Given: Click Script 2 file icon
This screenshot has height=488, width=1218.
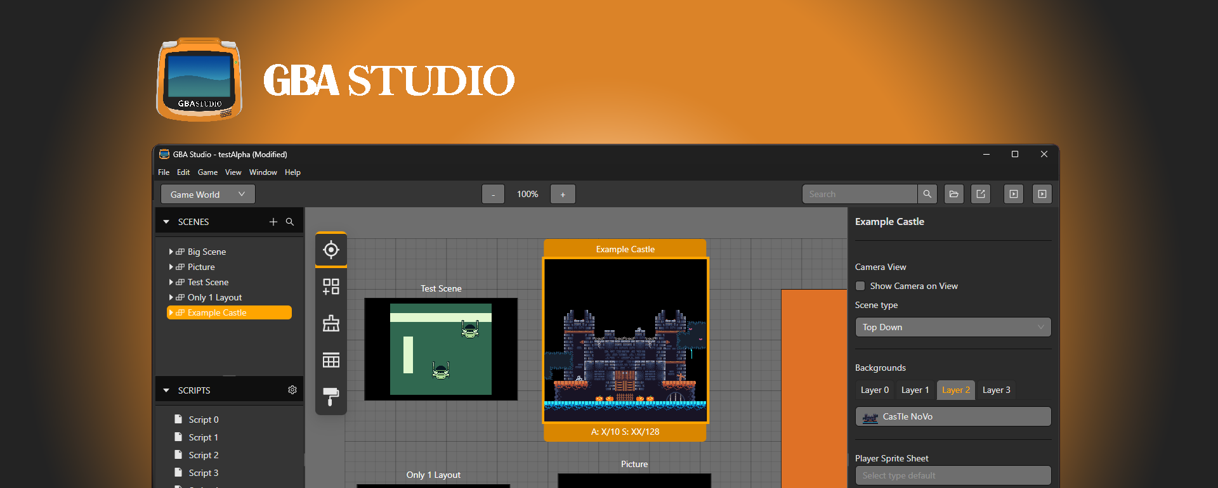Looking at the screenshot, I should [178, 454].
